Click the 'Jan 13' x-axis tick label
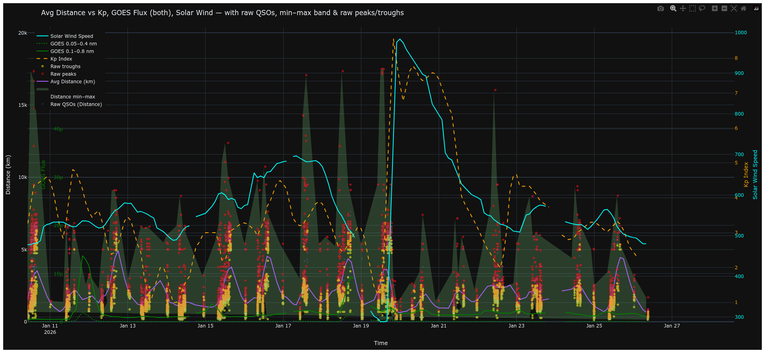 [x=128, y=326]
